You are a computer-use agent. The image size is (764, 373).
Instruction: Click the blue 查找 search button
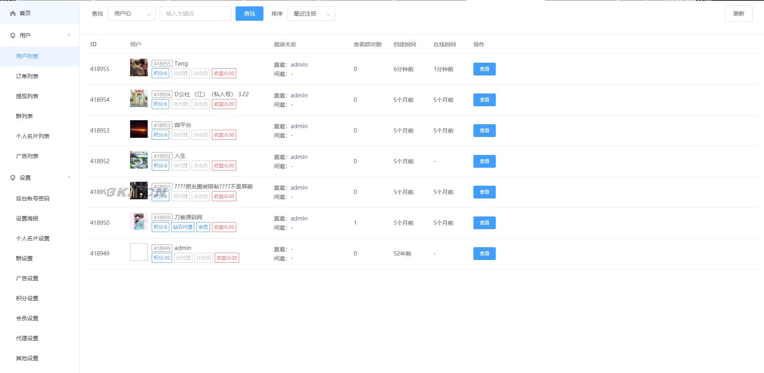tap(249, 14)
